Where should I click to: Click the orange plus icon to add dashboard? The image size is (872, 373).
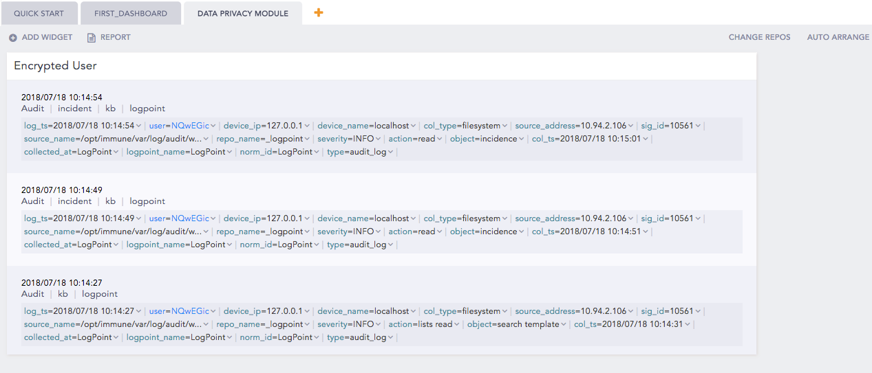318,12
